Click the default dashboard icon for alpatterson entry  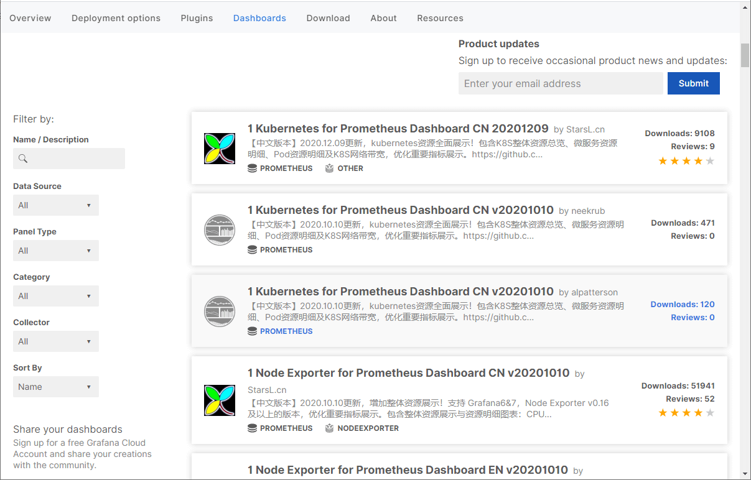tap(220, 312)
